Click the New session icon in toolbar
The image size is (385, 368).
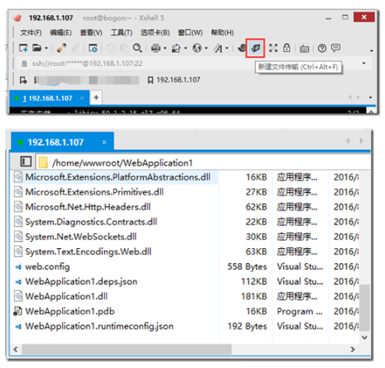pos(23,48)
